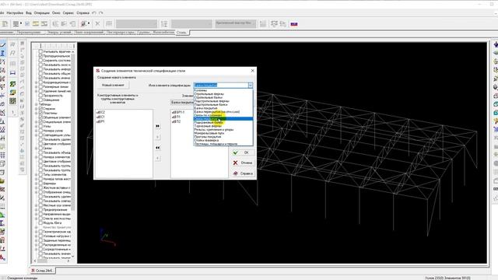Expand the Таблицы tree node
The image size is (498, 280).
(37, 104)
